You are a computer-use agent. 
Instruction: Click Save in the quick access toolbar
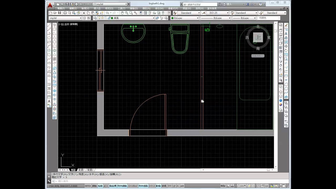(67, 4)
